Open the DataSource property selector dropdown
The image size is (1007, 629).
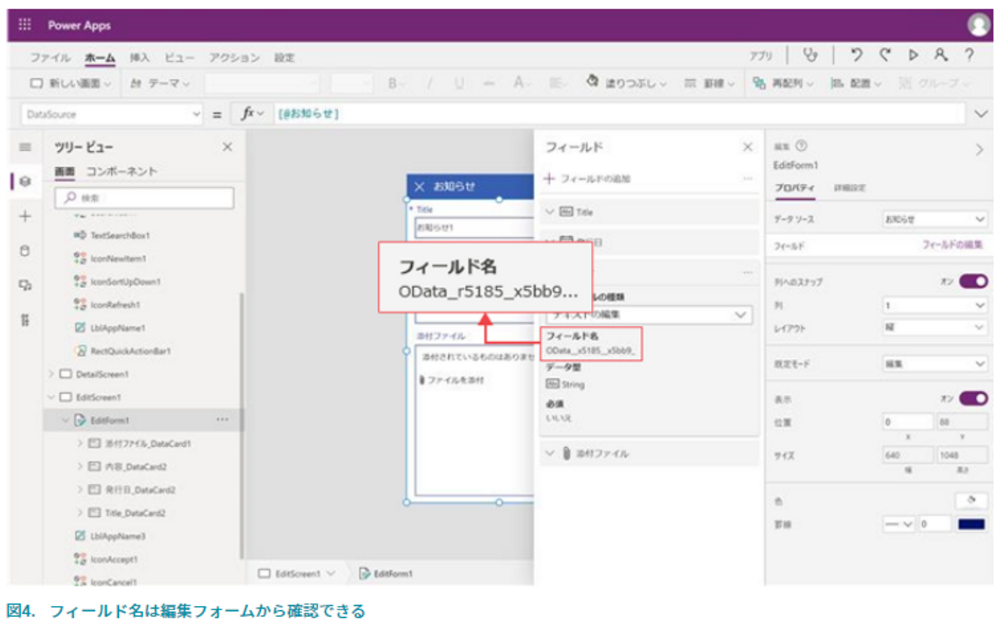(112, 114)
